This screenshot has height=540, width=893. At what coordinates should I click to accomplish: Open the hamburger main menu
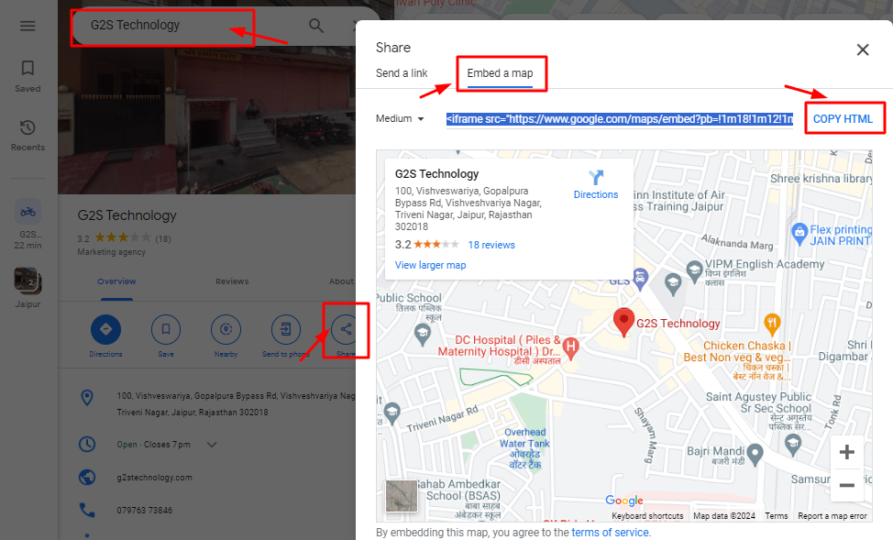point(28,26)
